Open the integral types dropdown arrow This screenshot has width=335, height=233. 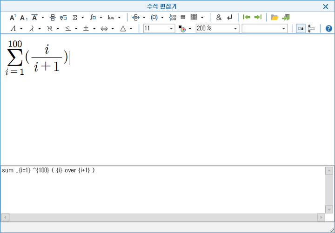[x=101, y=18]
